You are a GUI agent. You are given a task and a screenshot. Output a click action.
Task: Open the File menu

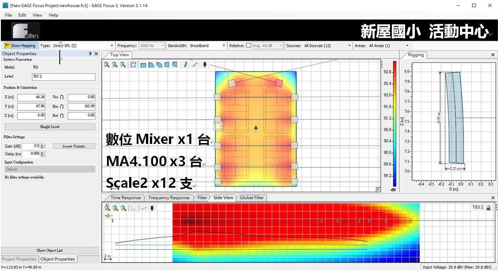8,15
